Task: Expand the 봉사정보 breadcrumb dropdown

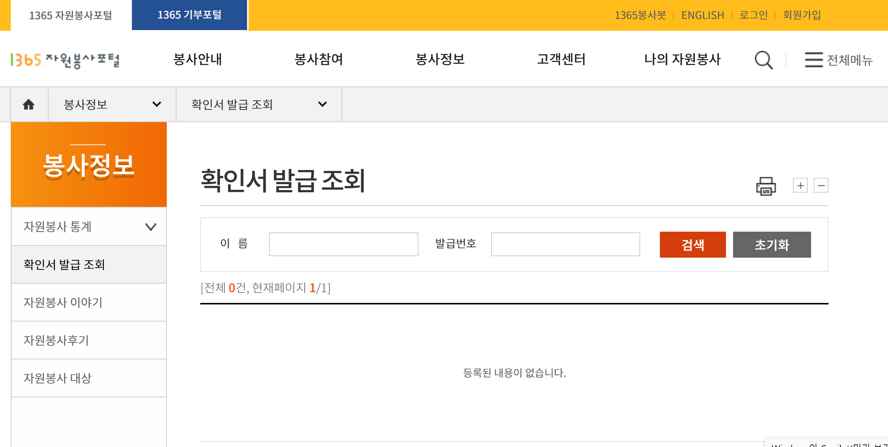Action: (112, 105)
